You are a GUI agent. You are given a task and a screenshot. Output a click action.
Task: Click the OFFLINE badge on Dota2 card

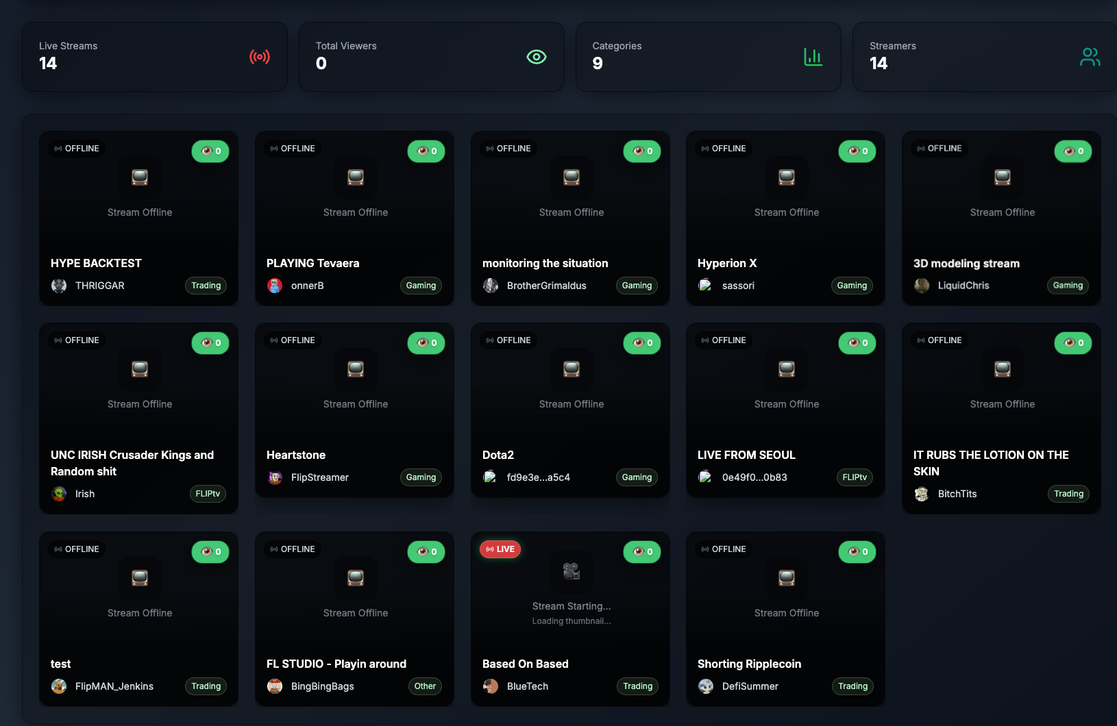tap(508, 340)
